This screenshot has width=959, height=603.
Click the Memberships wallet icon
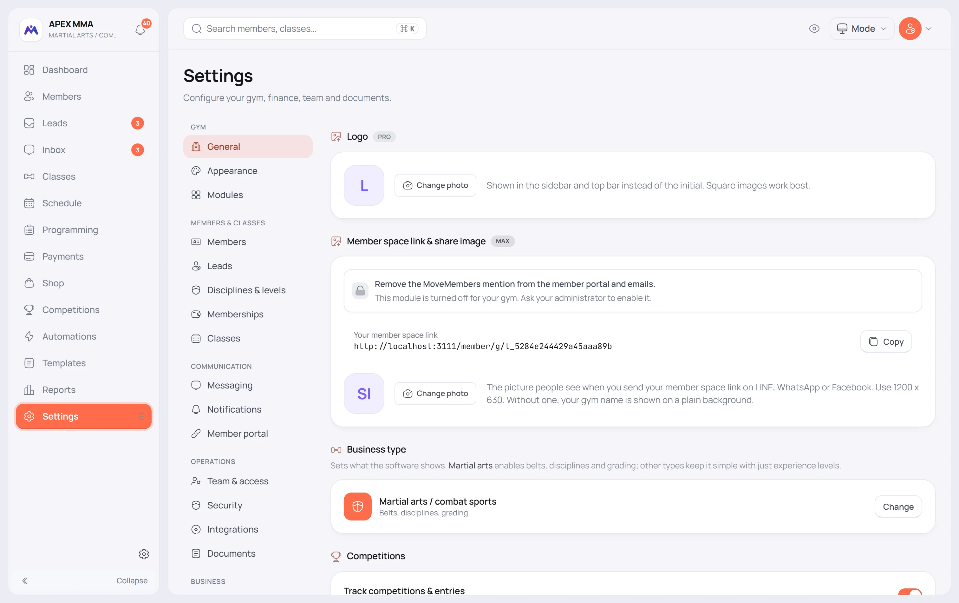(x=196, y=315)
